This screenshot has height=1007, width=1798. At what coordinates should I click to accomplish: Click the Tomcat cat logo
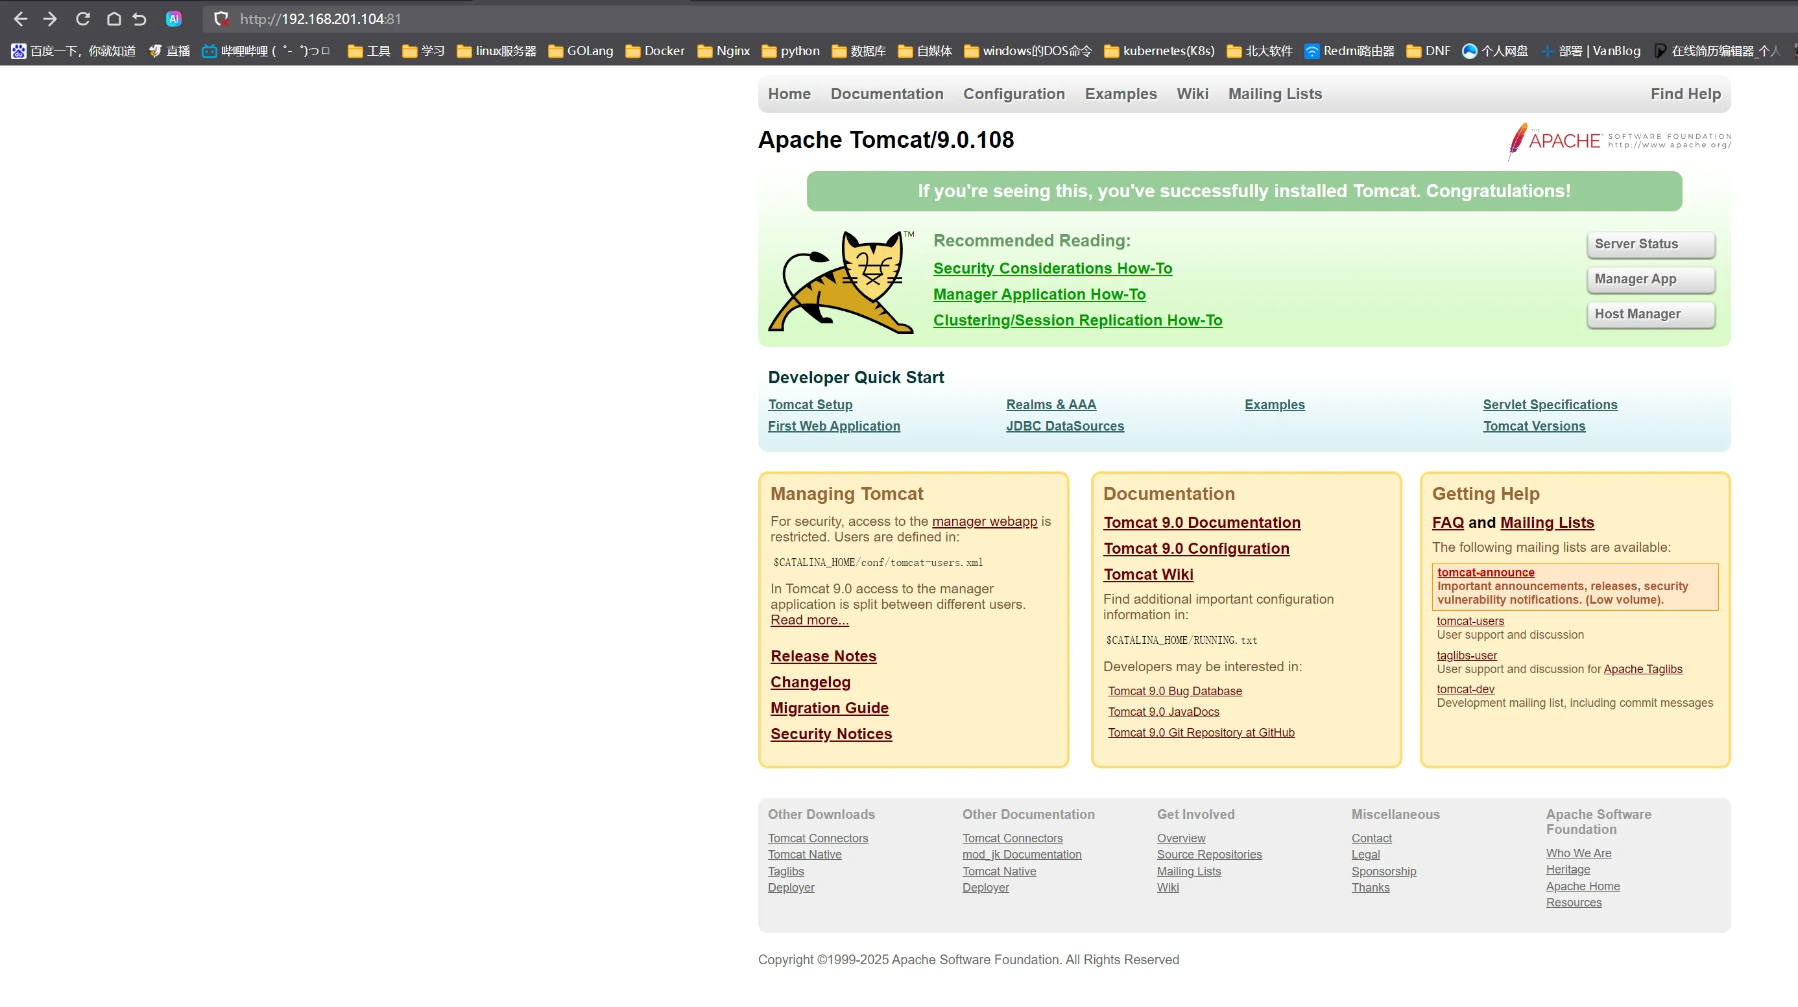tap(841, 282)
